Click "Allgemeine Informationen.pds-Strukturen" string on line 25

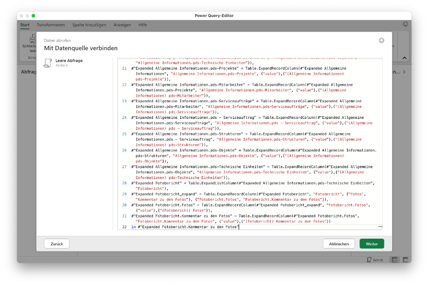point(262,139)
